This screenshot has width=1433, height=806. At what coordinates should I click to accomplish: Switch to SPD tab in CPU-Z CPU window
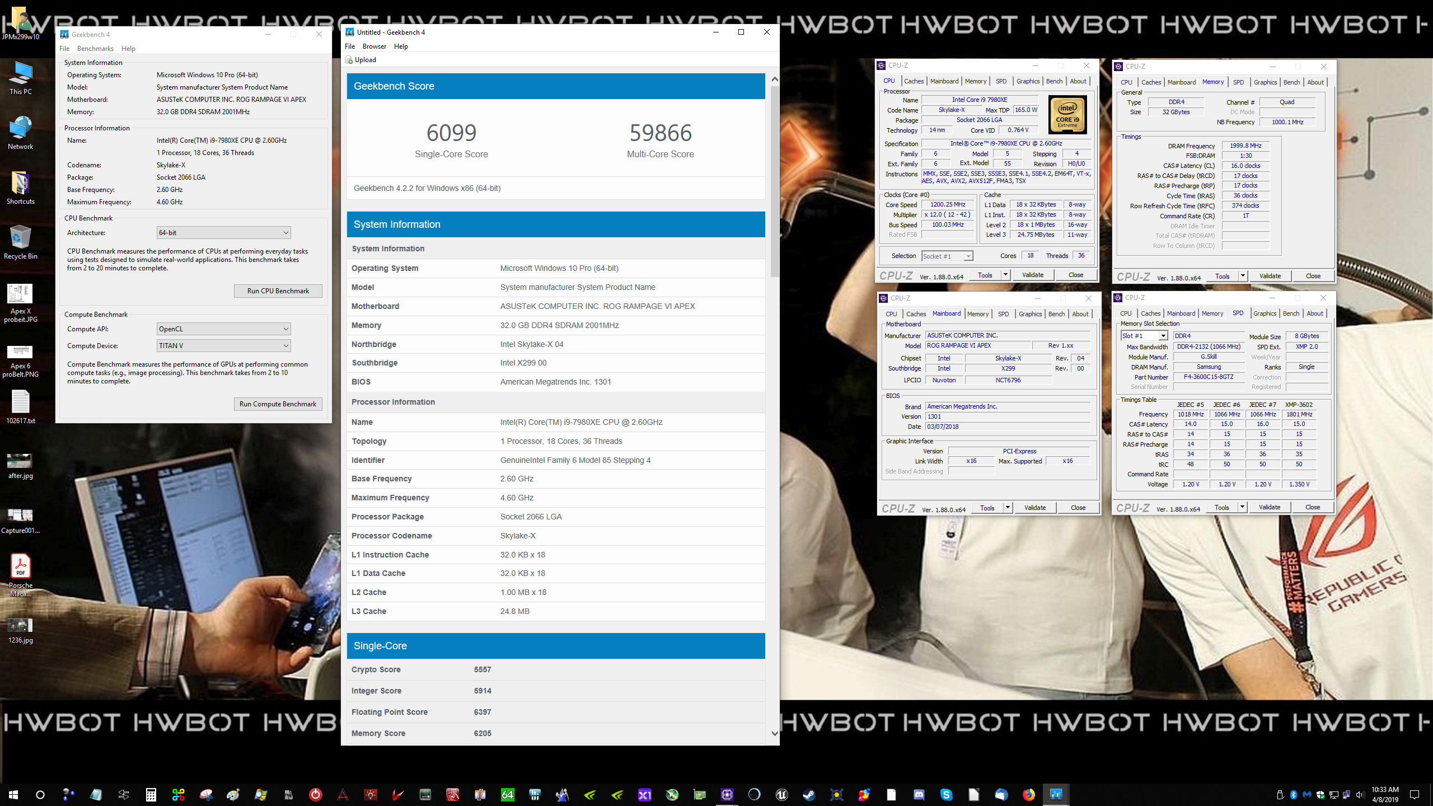pyautogui.click(x=1001, y=82)
